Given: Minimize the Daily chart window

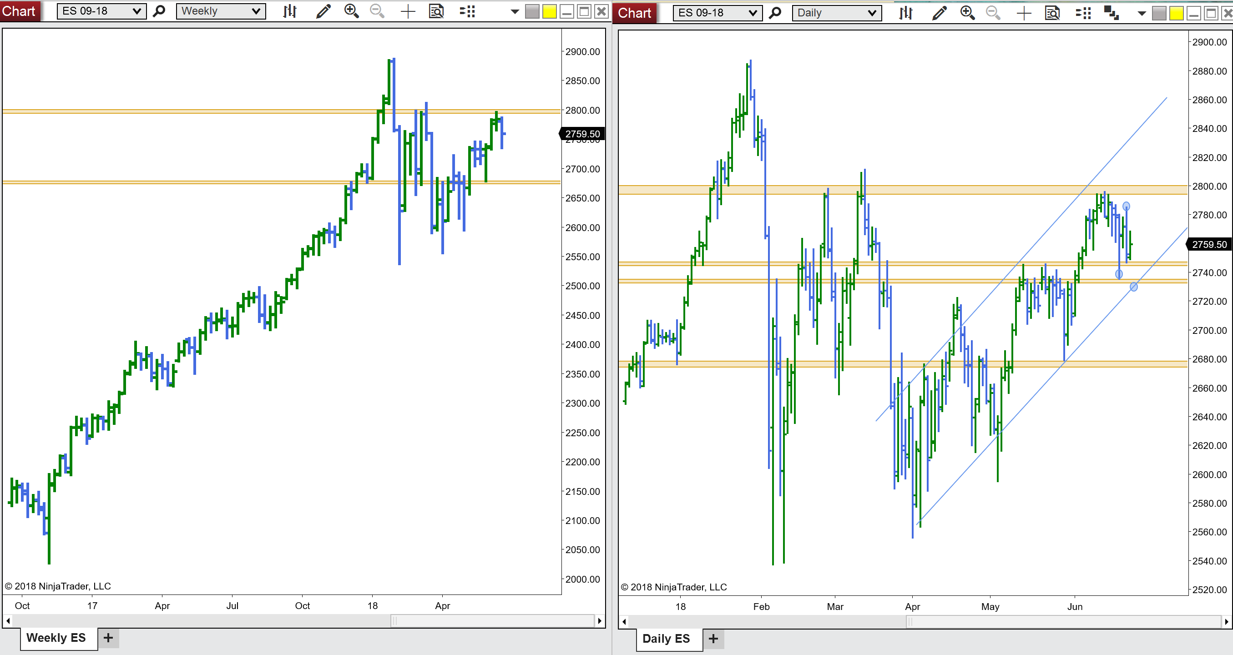Looking at the screenshot, I should (x=1194, y=13).
